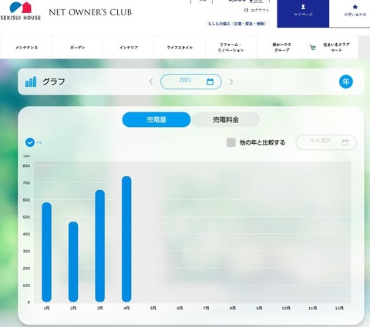370x327 pixels.
Task: Click the bar graph icon beside グラフ
Action: 31,82
